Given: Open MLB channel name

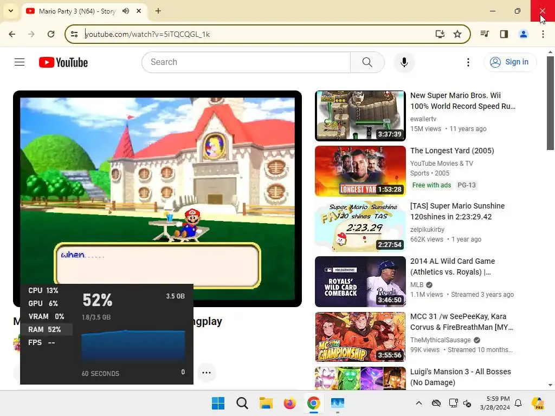Looking at the screenshot, I should pyautogui.click(x=417, y=285).
